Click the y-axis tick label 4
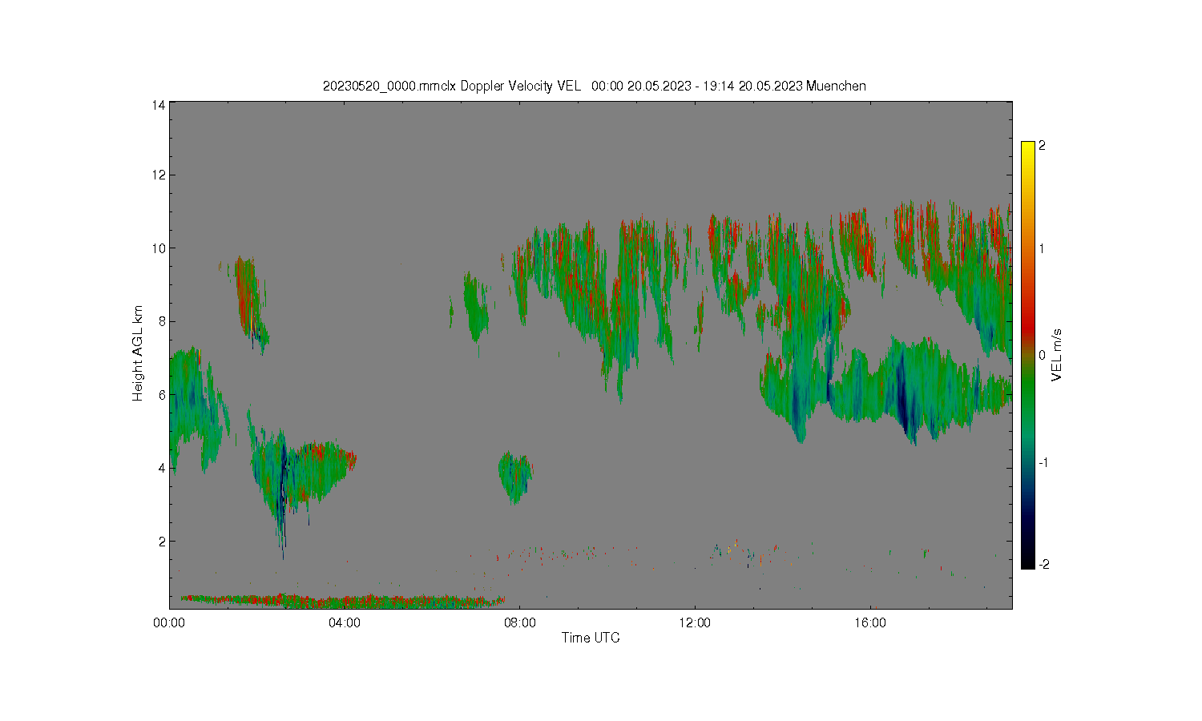1202x721 pixels. tap(162, 468)
